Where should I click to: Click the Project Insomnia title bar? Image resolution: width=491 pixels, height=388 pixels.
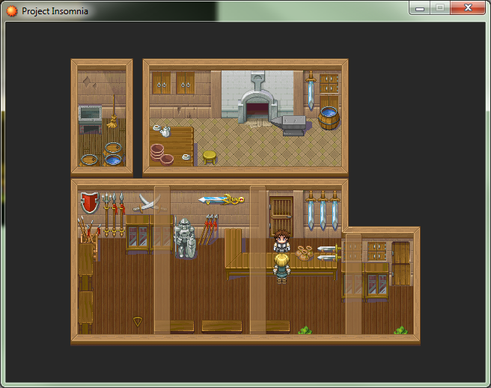coord(225,10)
